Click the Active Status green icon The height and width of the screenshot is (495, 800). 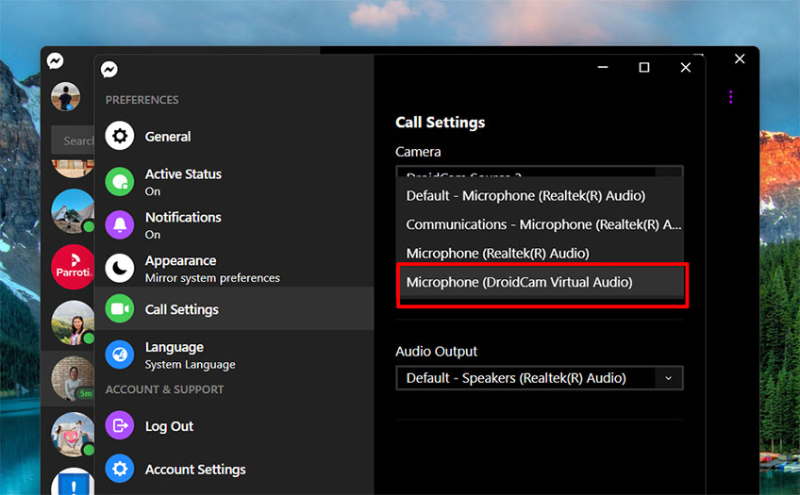tap(120, 181)
